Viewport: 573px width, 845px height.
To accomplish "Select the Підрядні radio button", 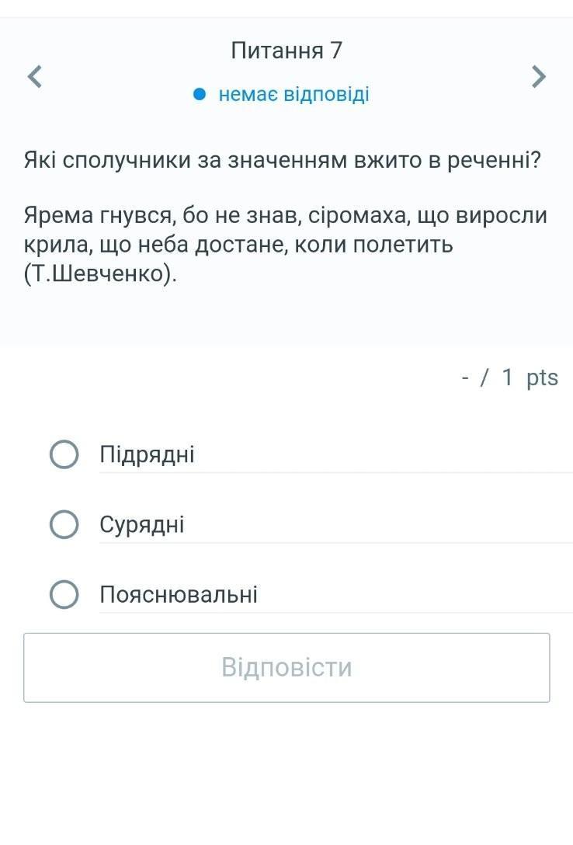I will click(64, 455).
